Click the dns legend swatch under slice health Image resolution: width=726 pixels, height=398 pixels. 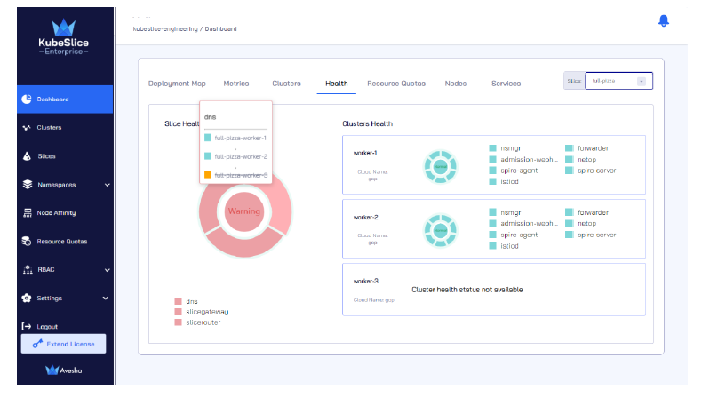[178, 301]
